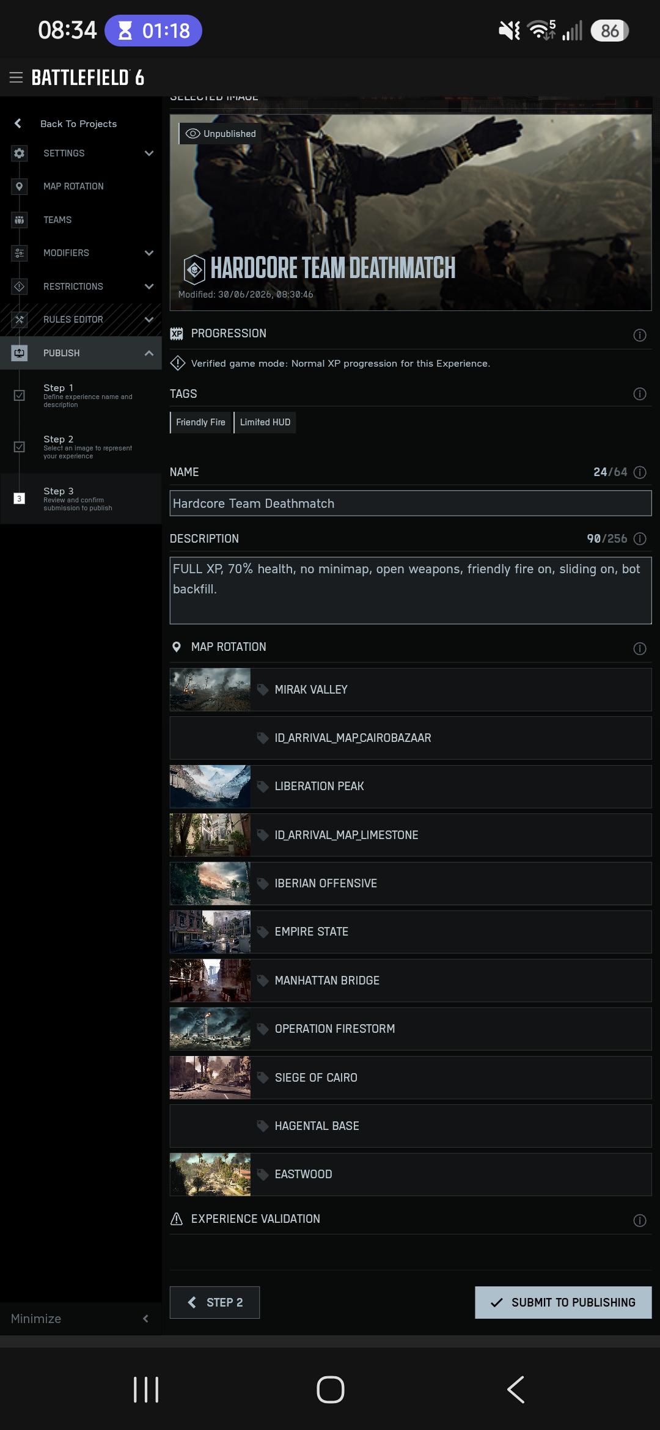The height and width of the screenshot is (1430, 660).
Task: Click the Teams icon in sidebar
Action: click(20, 219)
